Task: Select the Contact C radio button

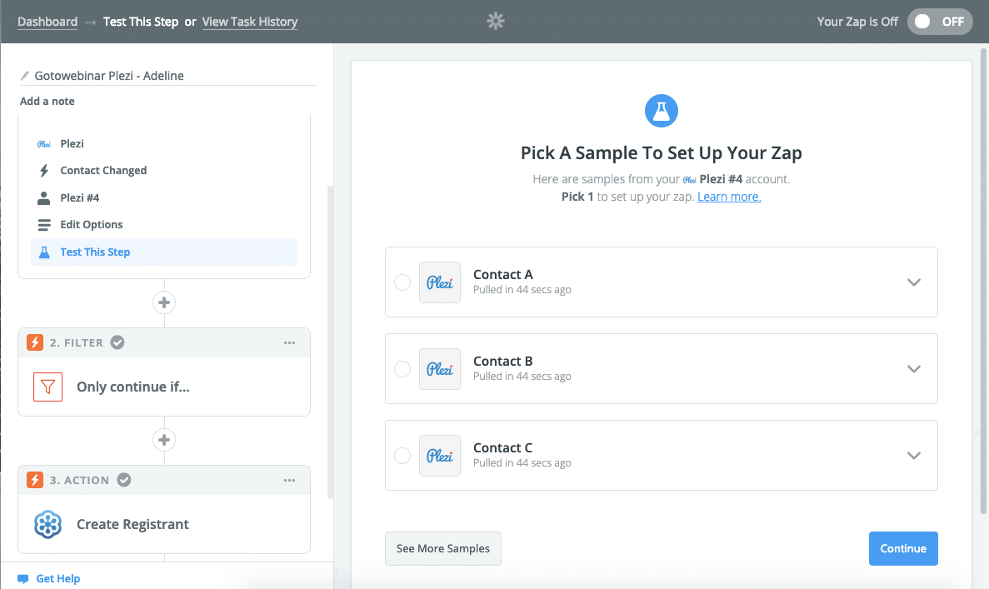Action: 402,456
